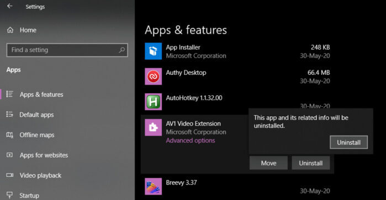386x200 pixels.
Task: Open Startup settings page
Action: tap(29, 196)
